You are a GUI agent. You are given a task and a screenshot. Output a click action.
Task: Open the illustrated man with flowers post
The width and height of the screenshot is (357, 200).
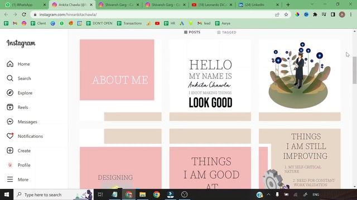[x=300, y=80]
